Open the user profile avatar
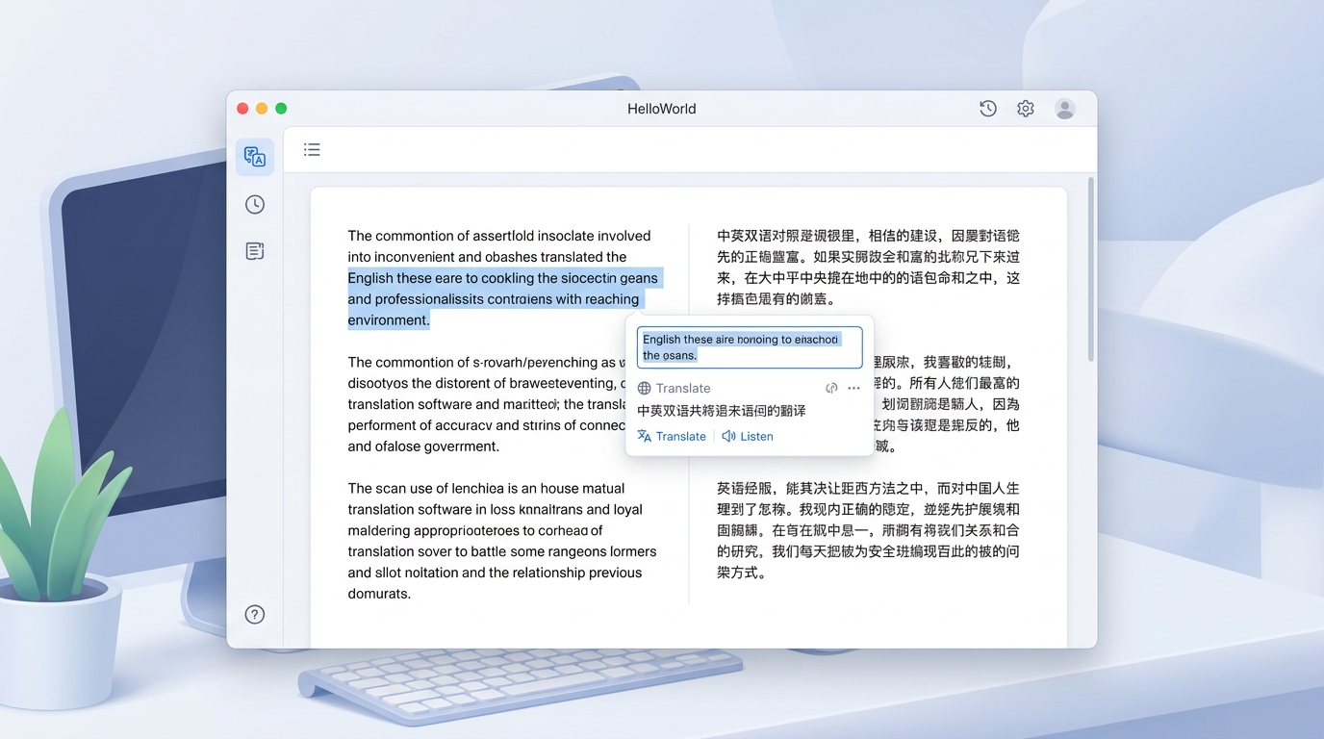The height and width of the screenshot is (739, 1324). click(1065, 109)
